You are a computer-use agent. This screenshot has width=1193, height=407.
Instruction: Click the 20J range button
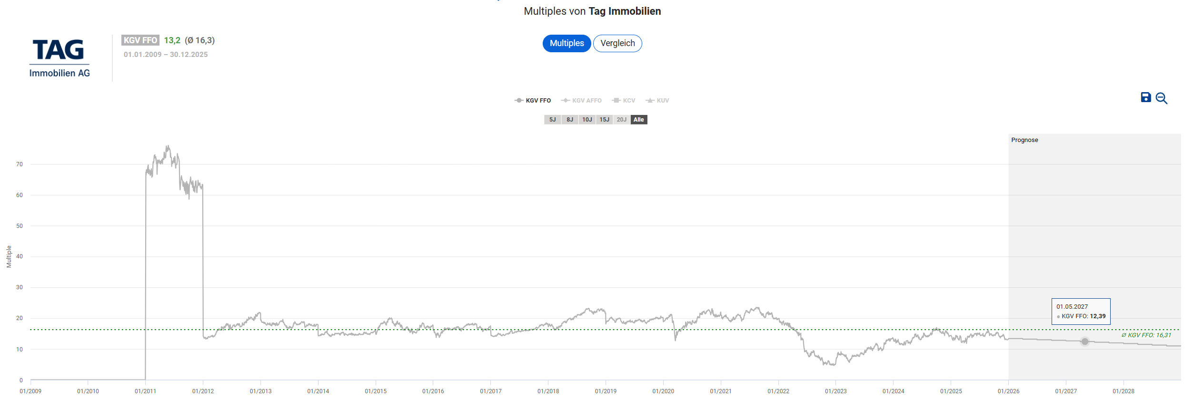point(621,120)
